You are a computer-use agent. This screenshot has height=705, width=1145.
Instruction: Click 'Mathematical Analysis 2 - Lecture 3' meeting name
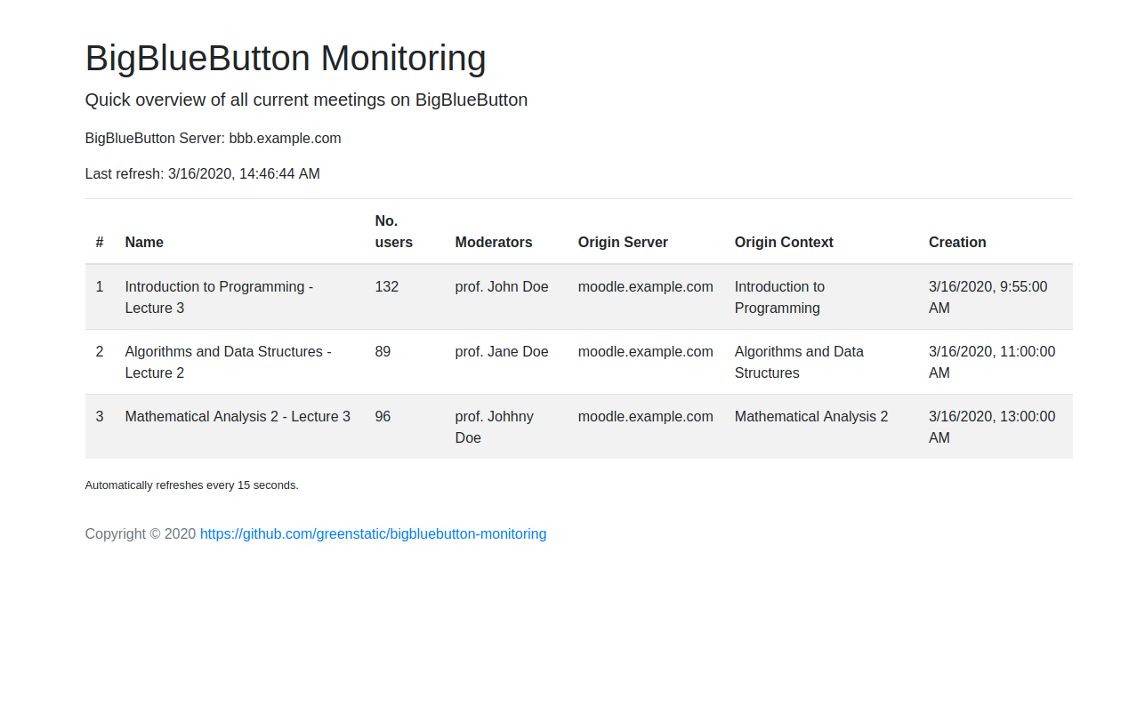coord(238,417)
